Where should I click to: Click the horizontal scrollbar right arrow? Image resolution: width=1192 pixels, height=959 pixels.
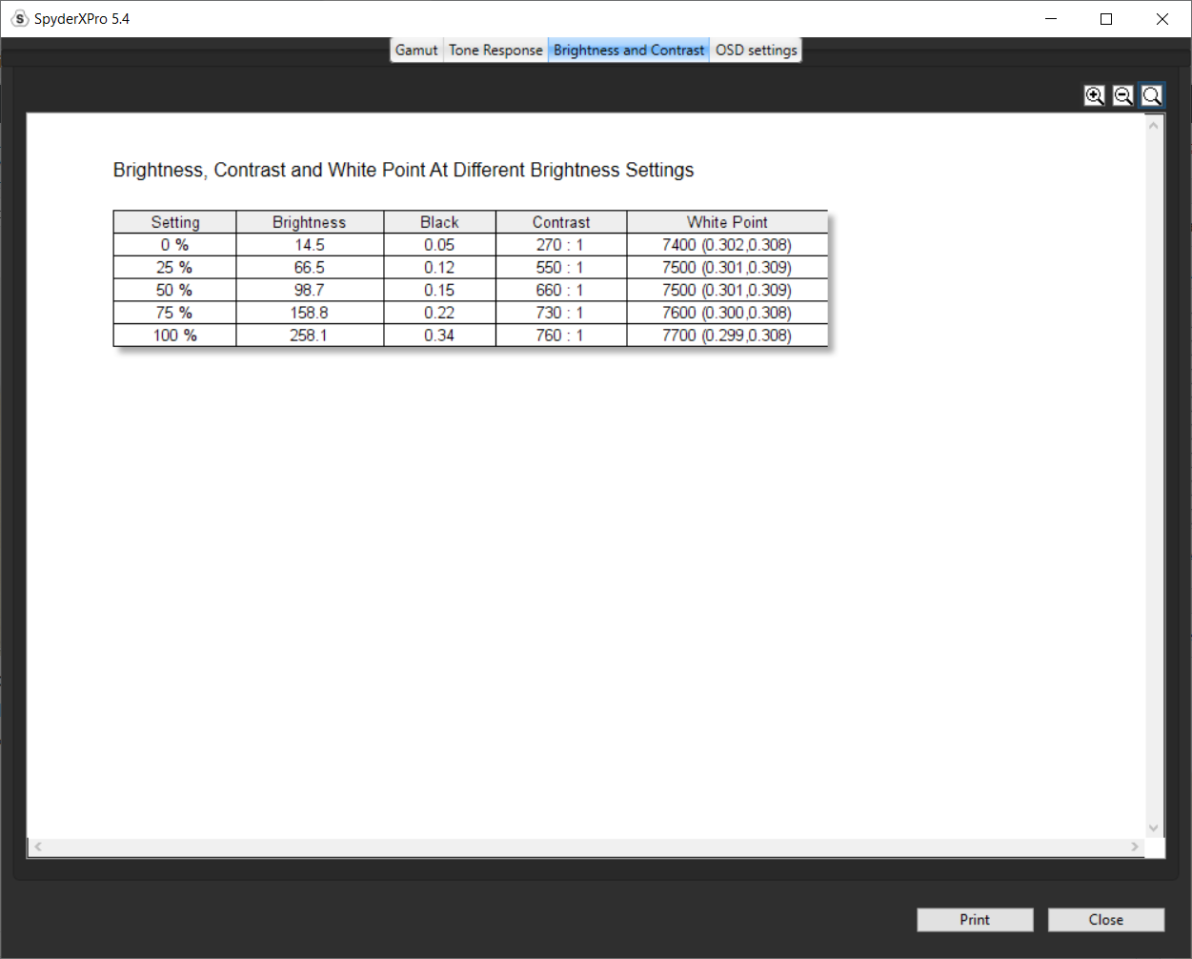click(1135, 847)
